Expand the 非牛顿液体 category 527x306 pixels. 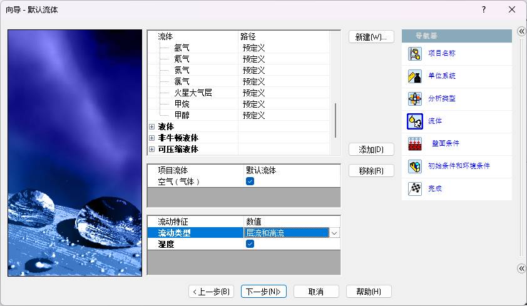point(151,138)
